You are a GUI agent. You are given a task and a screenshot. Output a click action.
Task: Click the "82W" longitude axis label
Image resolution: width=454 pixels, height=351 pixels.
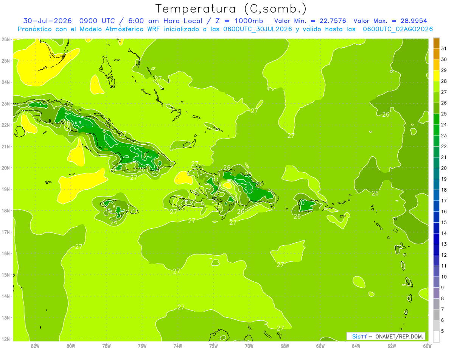(35, 346)
